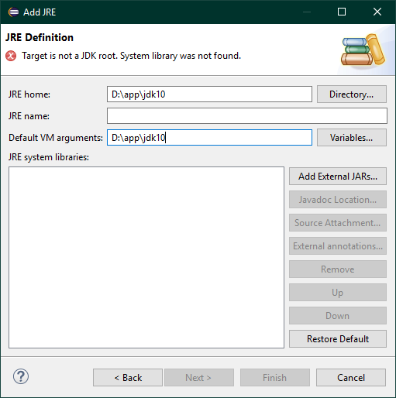Screen dimensions: 396x398
Task: Maximize the Add JRE dialog window
Action: pos(342,12)
